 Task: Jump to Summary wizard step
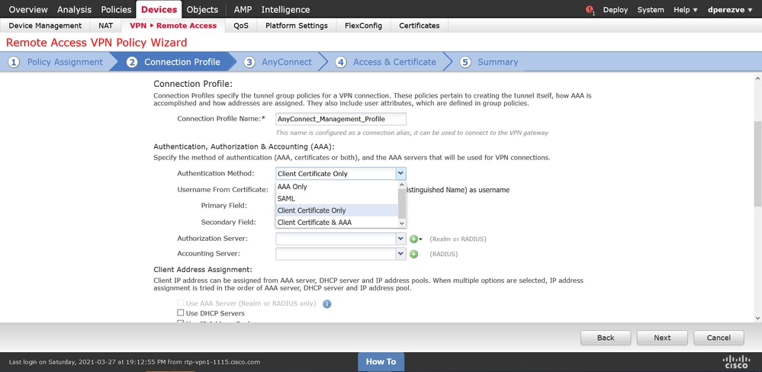click(x=497, y=63)
